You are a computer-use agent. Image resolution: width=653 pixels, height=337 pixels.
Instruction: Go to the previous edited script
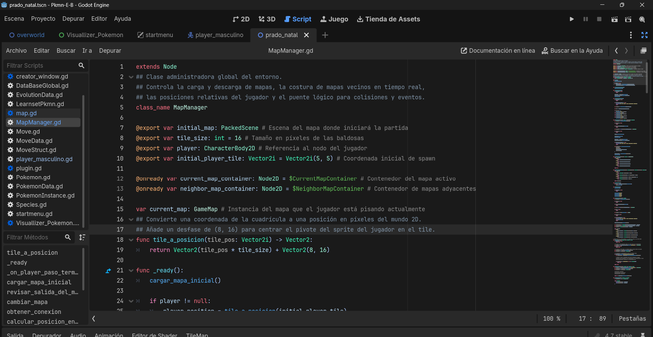pos(616,51)
